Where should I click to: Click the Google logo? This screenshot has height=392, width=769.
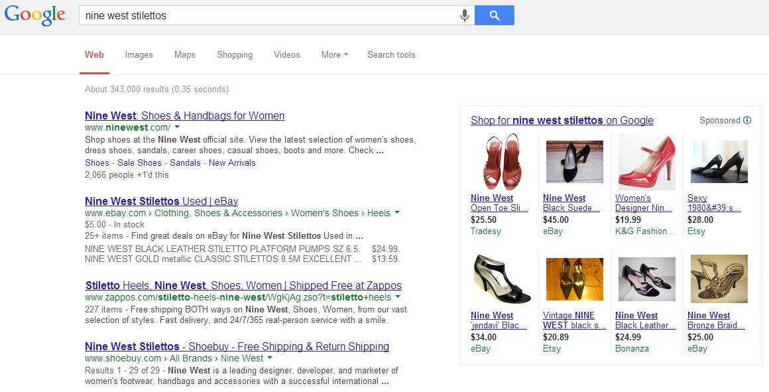point(35,15)
